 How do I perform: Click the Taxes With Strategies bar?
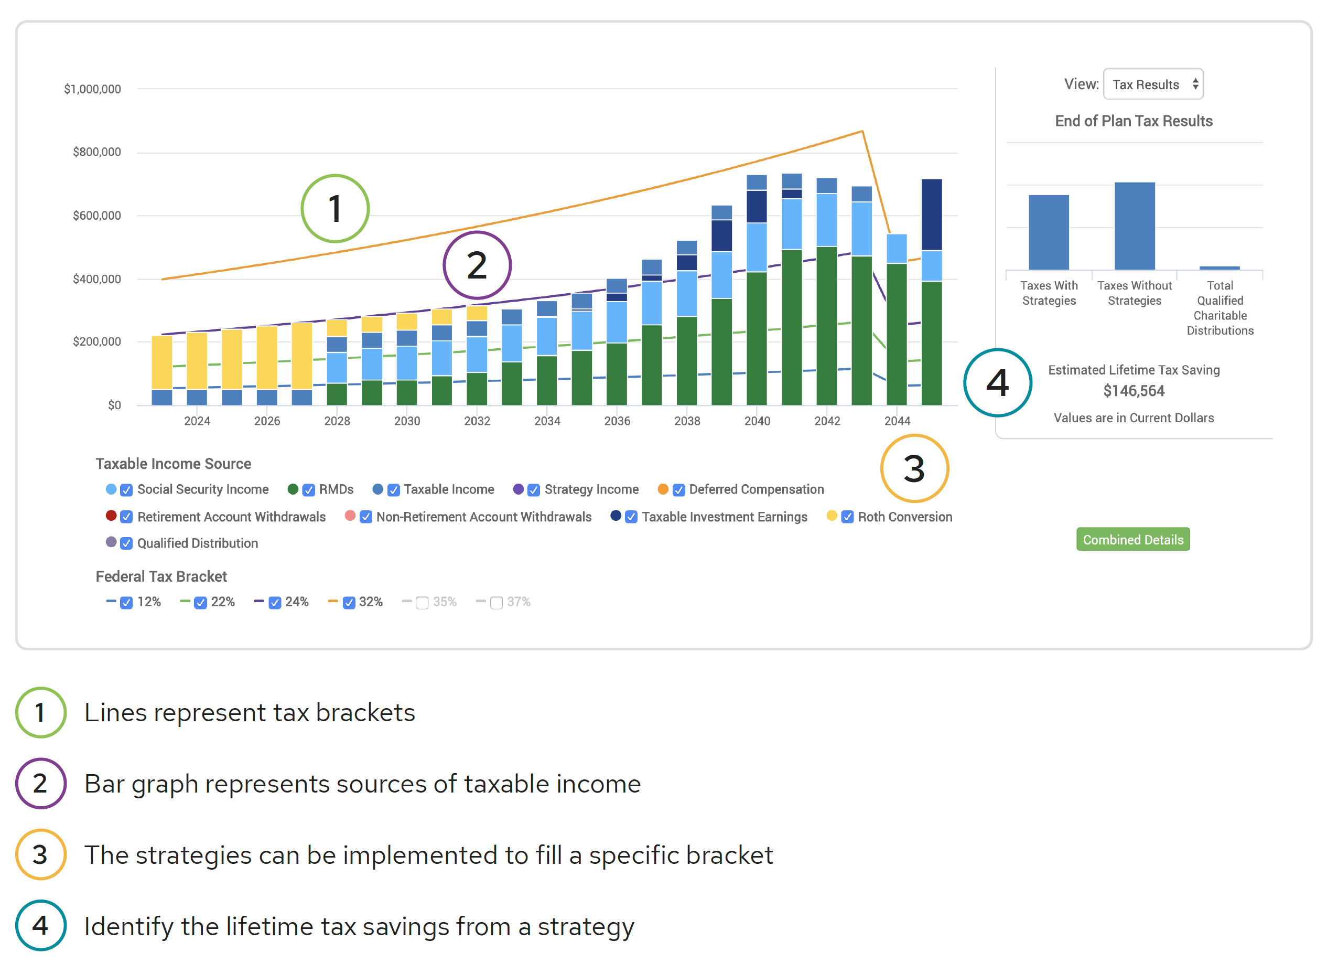pyautogui.click(x=1049, y=232)
